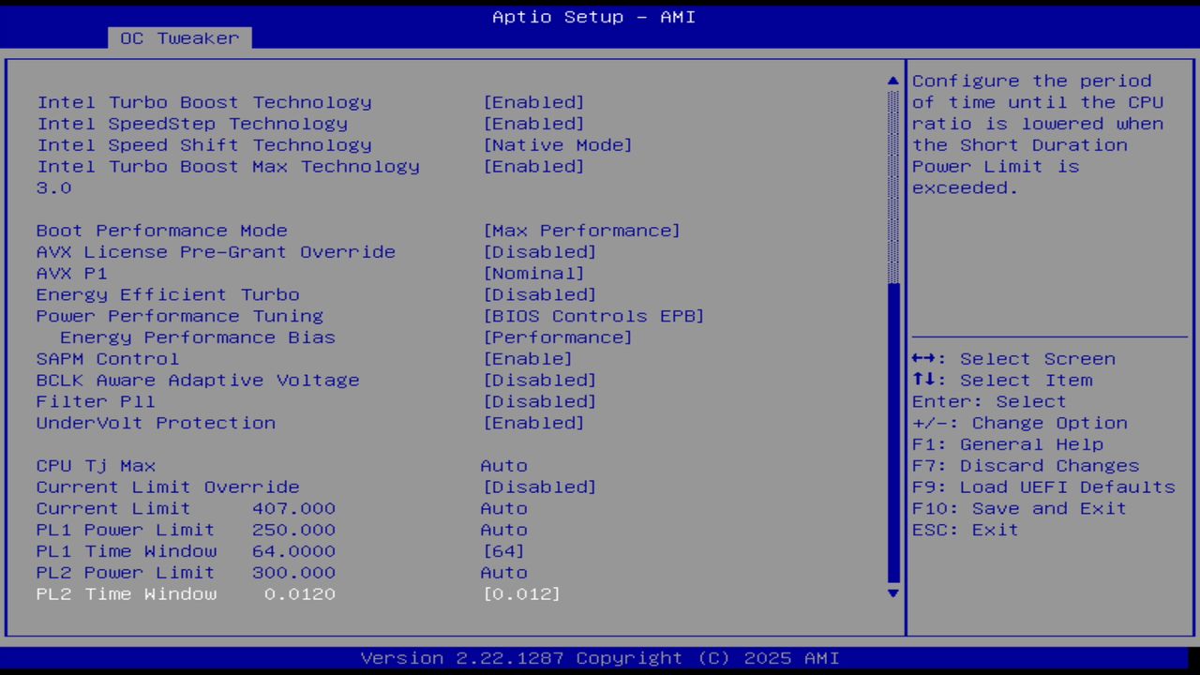Click the Version 2.22.1287 copyright footer
Screen dimensions: 1200x675
[600, 658]
